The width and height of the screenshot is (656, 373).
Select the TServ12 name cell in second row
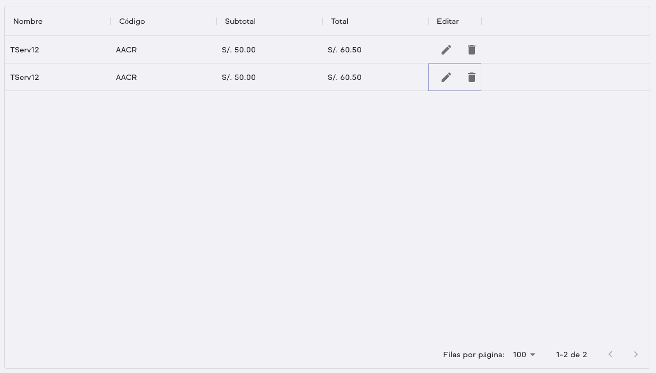point(25,77)
